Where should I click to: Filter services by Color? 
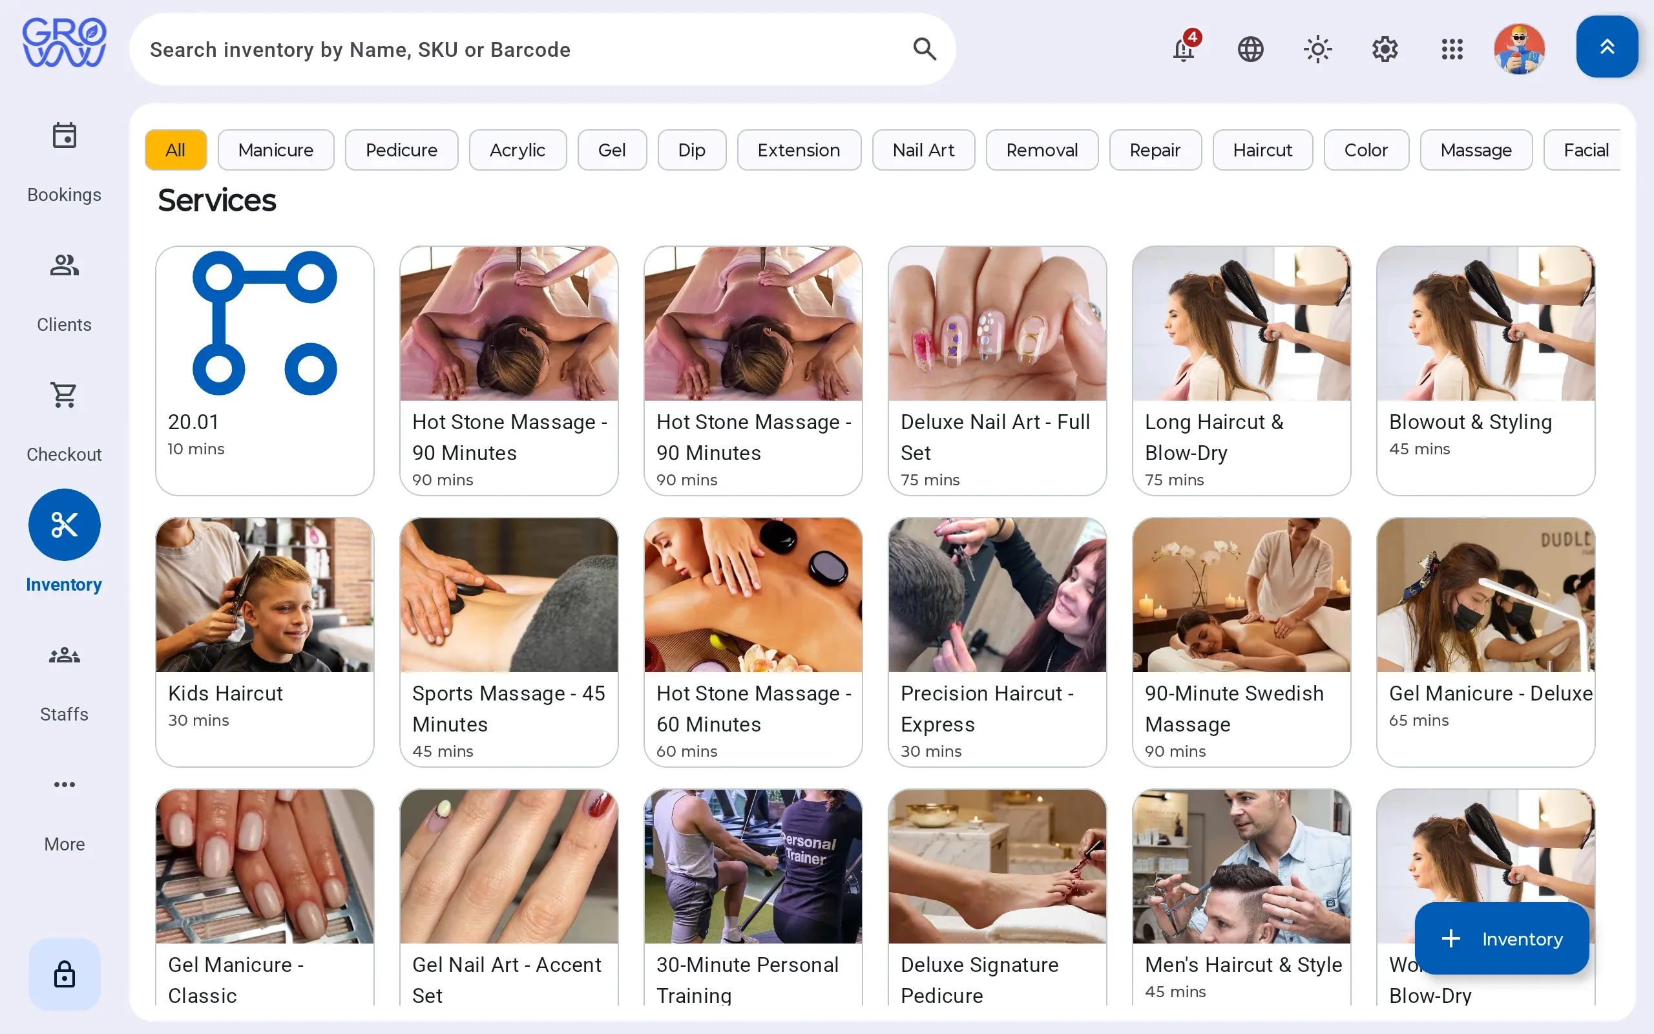click(x=1366, y=150)
